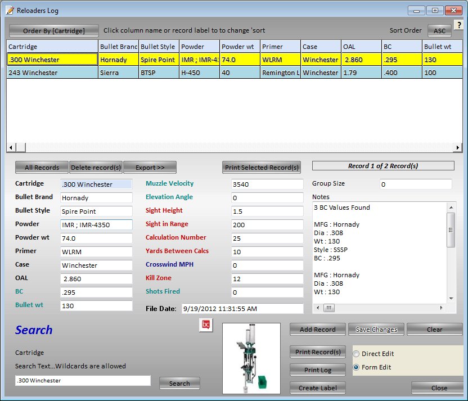The width and height of the screenshot is (468, 401).
Task: Select the Form Edit radio option
Action: point(356,367)
